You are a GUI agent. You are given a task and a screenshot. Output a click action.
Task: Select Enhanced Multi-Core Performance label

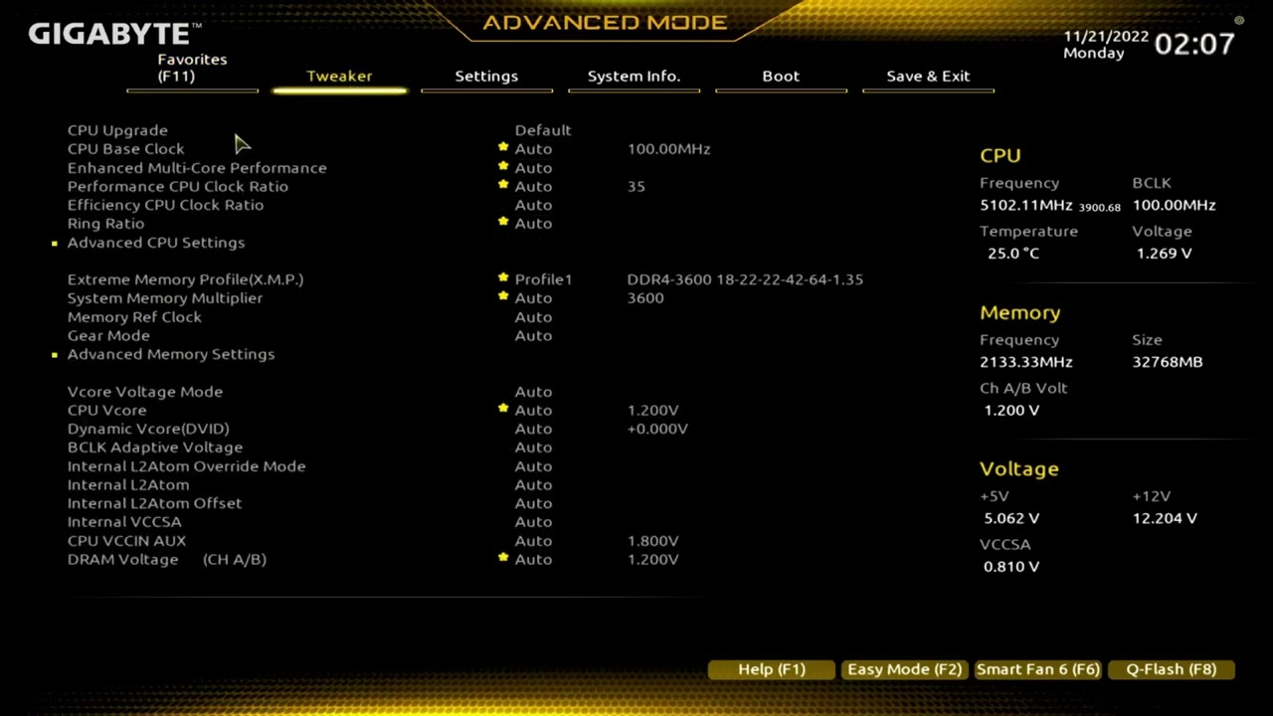197,168
